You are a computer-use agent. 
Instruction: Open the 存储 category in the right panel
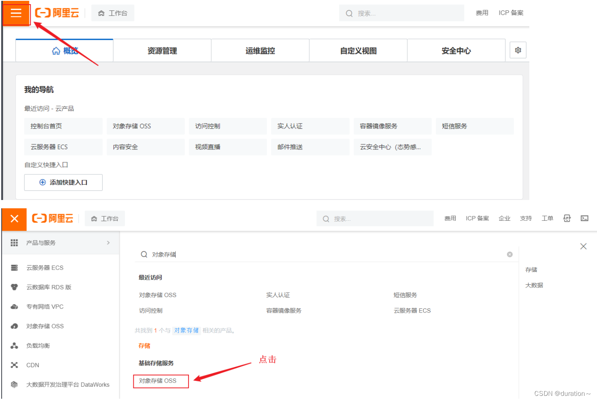(531, 269)
